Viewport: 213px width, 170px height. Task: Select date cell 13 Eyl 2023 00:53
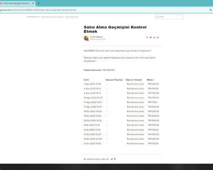click(93, 111)
